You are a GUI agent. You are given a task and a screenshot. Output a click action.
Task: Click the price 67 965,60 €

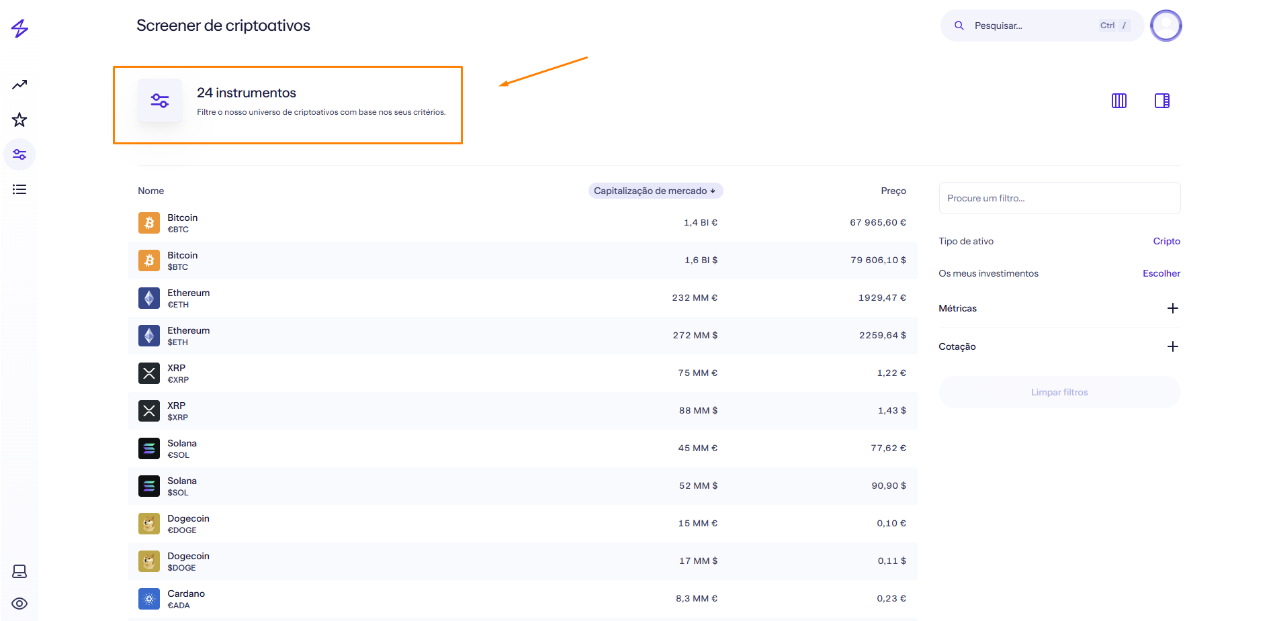(x=878, y=222)
